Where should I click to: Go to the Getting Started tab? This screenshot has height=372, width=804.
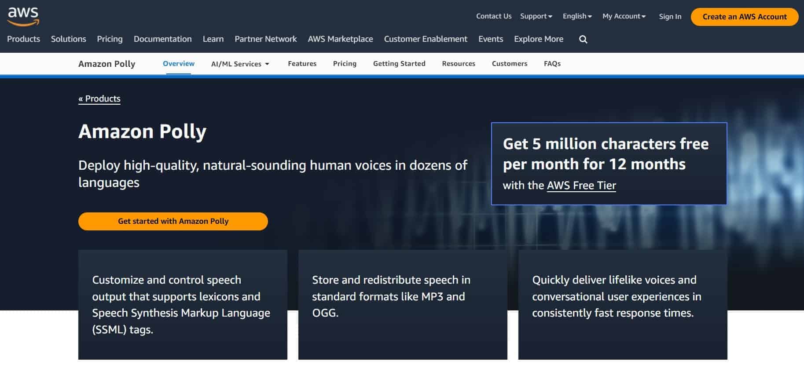399,64
